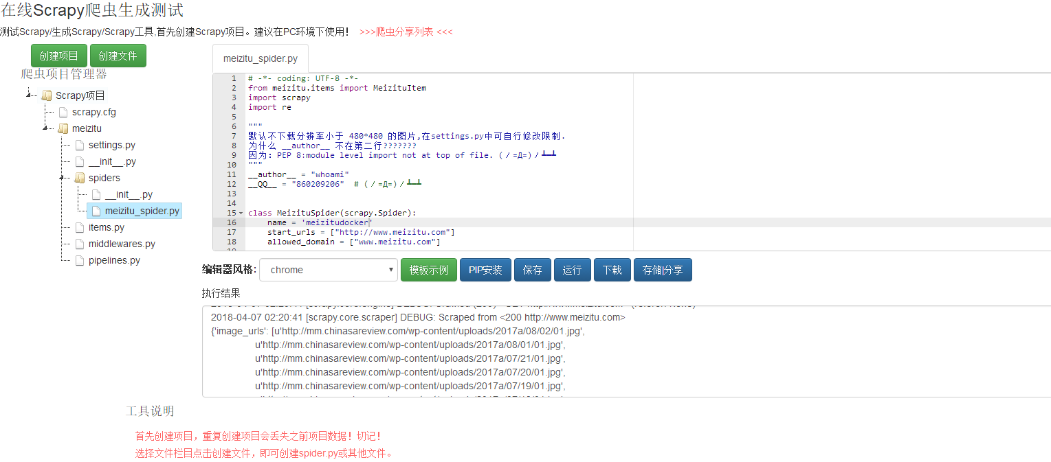Viewport: 1051px width, 462px height.
Task: Click the start_urls code line 17
Action: coord(361,232)
